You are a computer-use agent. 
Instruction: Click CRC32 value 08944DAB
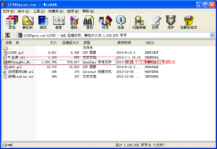coord(151,67)
